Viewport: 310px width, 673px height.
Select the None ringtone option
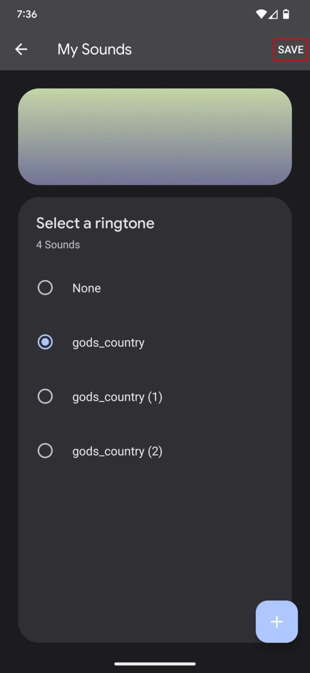45,287
